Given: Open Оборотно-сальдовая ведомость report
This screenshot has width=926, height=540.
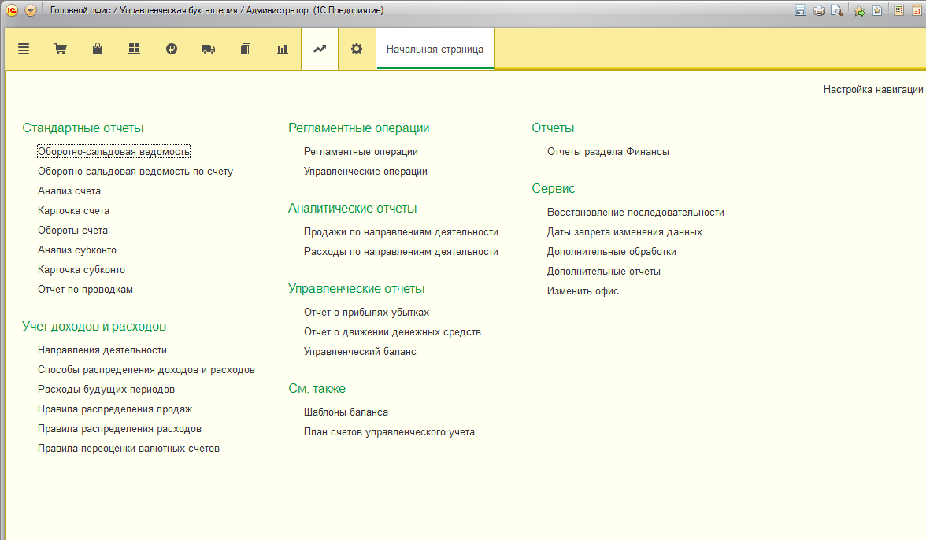Looking at the screenshot, I should (114, 152).
